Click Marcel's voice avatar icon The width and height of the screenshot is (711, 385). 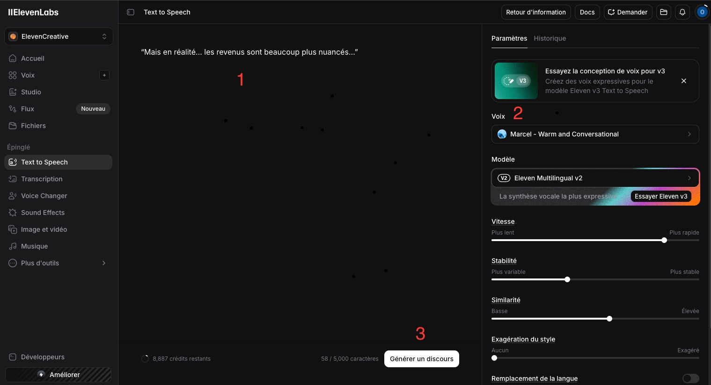(x=502, y=134)
